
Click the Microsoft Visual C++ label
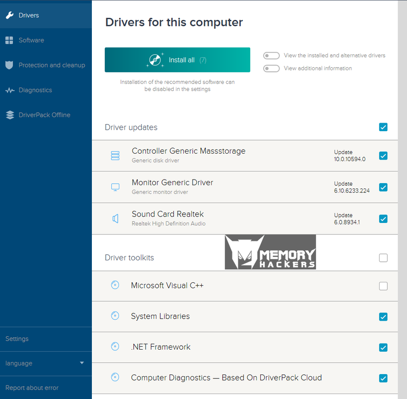point(167,285)
